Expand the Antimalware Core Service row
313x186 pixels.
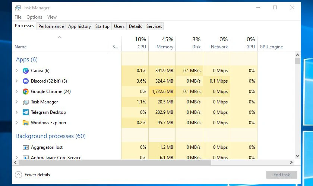pyautogui.click(x=17, y=157)
